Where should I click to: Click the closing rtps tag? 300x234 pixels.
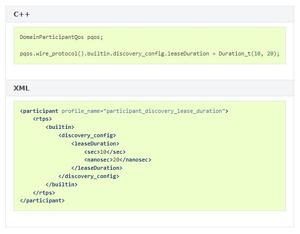tap(44, 193)
